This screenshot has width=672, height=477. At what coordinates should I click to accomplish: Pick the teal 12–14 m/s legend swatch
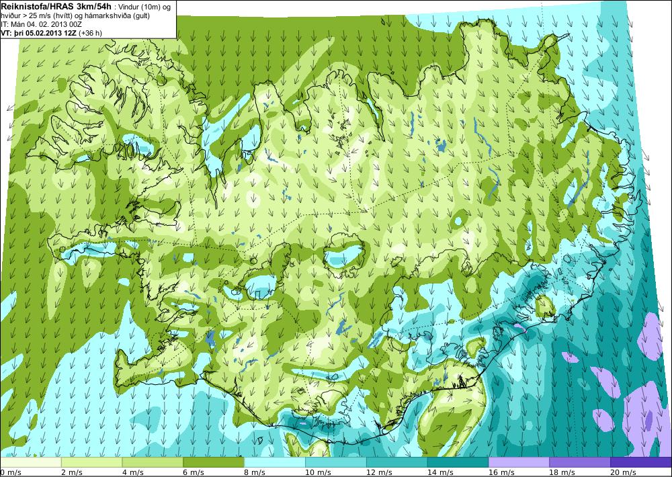[396, 462]
